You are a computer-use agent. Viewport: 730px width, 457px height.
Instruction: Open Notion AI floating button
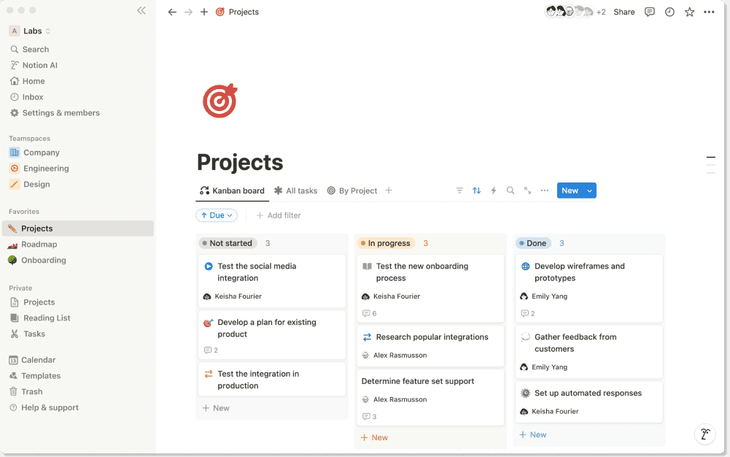704,434
